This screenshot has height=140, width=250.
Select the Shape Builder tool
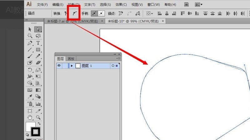click(30, 83)
